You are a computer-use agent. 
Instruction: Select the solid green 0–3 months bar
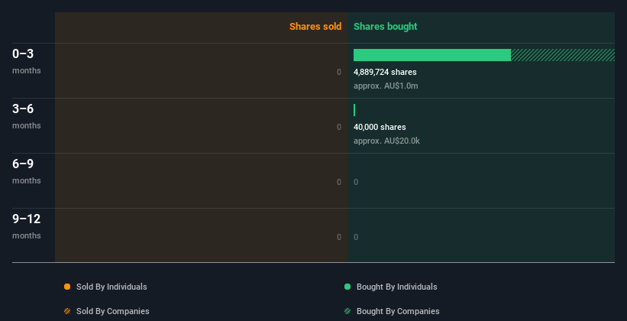click(431, 55)
